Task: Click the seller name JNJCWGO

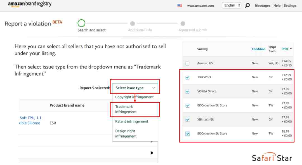Action: coord(204,77)
